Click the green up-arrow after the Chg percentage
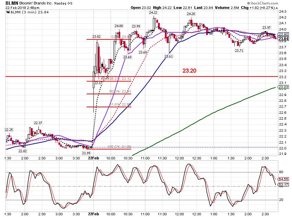Viewport: 292px width, 217px height. coord(277,8)
